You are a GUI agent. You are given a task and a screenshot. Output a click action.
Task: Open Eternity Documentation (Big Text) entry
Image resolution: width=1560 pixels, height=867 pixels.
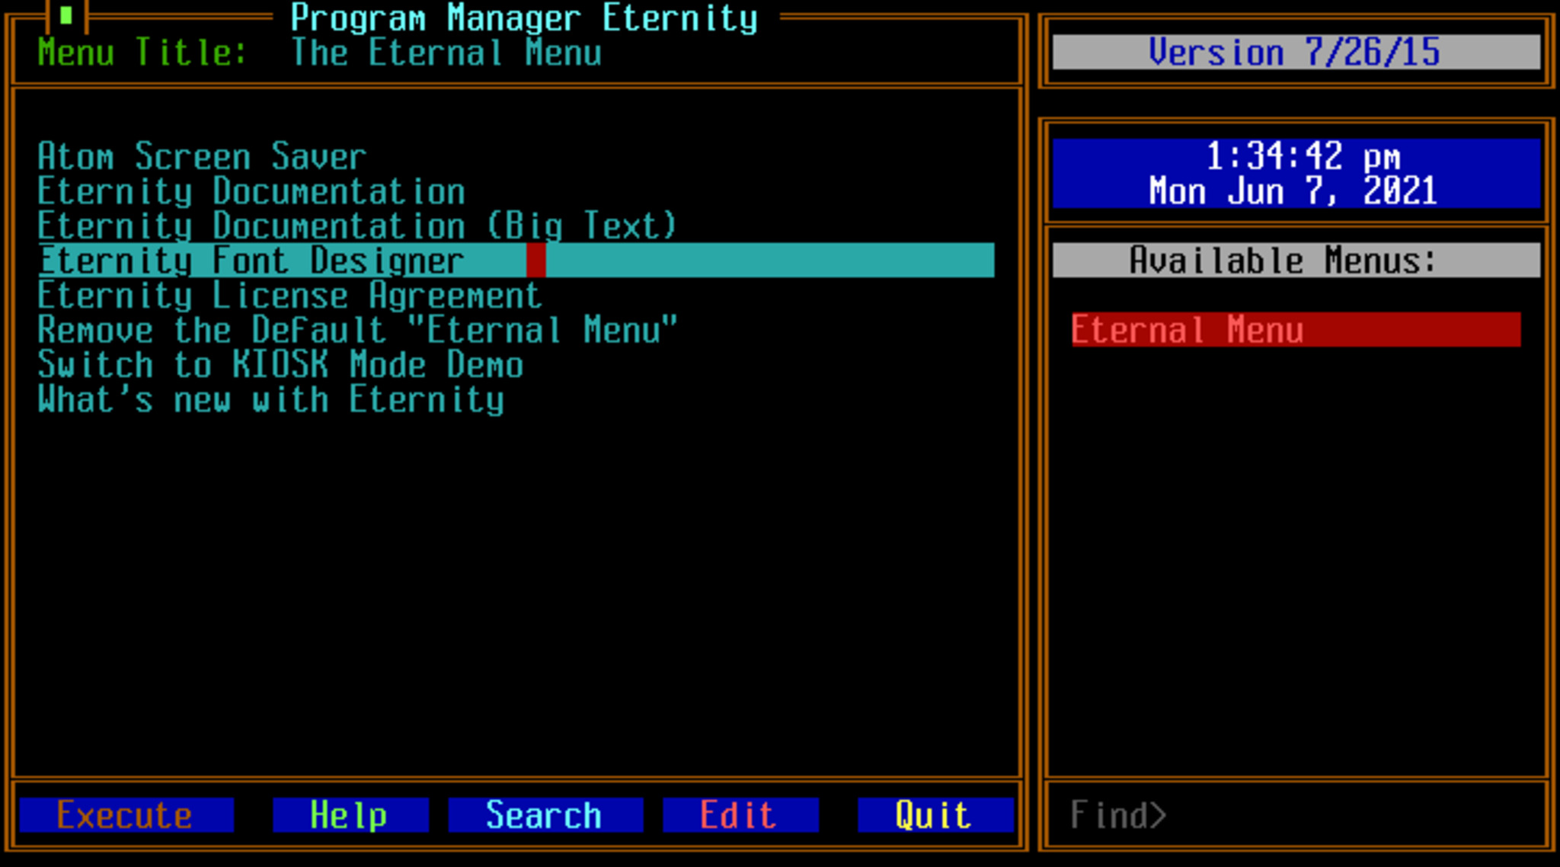[356, 226]
